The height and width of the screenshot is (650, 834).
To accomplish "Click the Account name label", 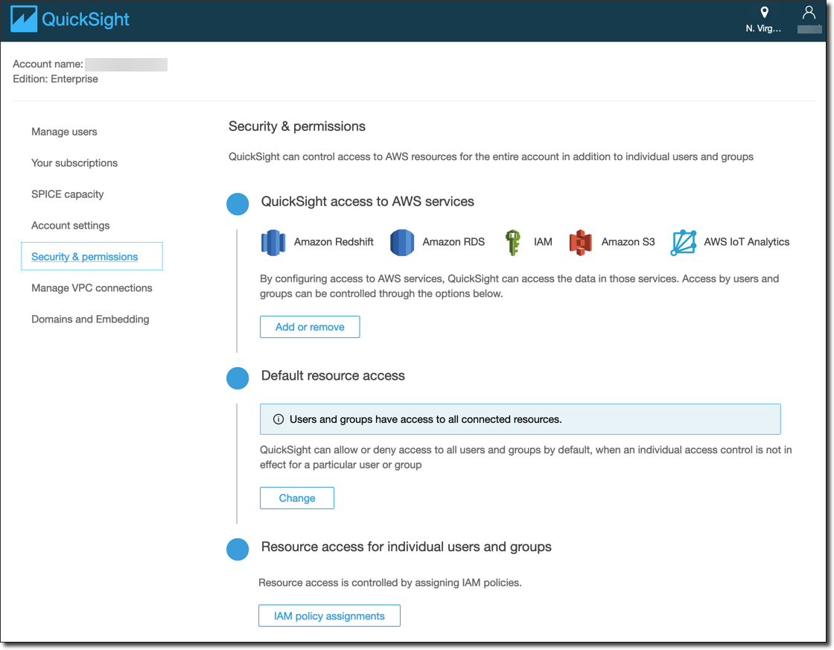I will pos(48,64).
